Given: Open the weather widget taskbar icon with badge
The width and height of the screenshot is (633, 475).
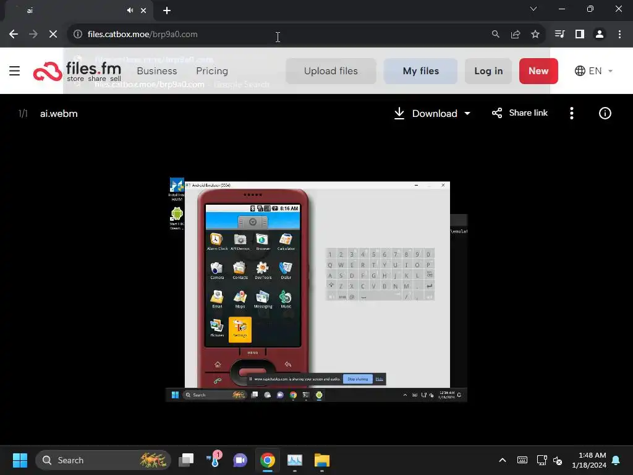Looking at the screenshot, I should 213,460.
